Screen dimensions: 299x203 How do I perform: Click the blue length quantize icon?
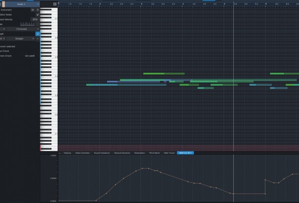click(37, 33)
